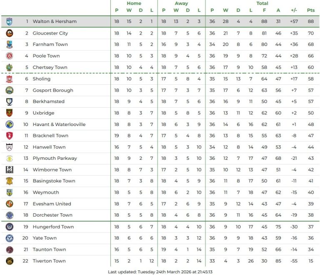This screenshot has height=275, width=320.
Task: Click the Gloucester City club badge
Action: tap(9, 33)
